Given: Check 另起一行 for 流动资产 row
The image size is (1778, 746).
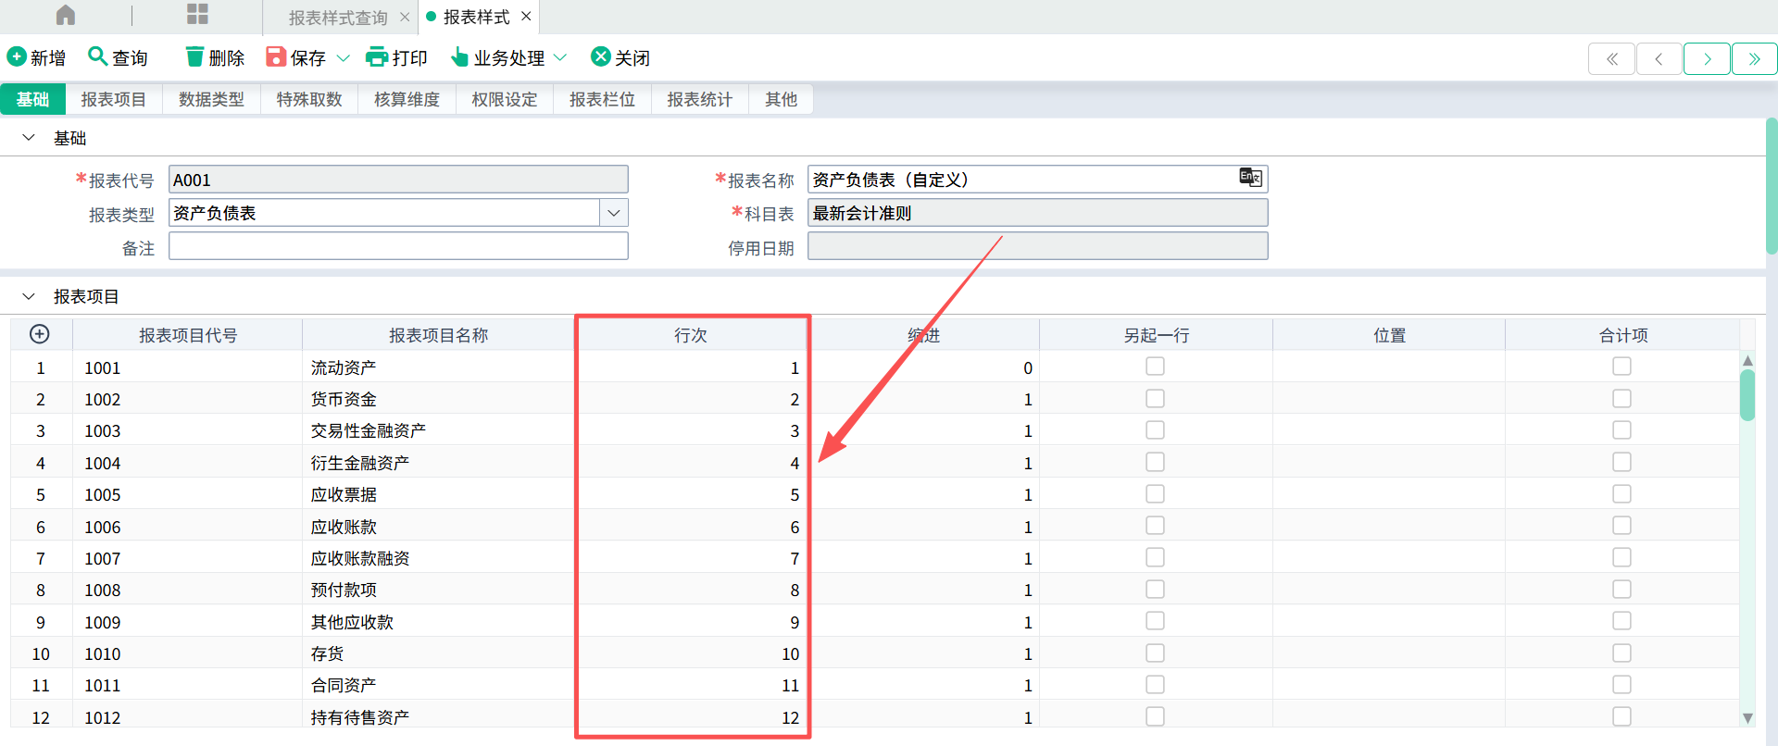Looking at the screenshot, I should (x=1155, y=367).
